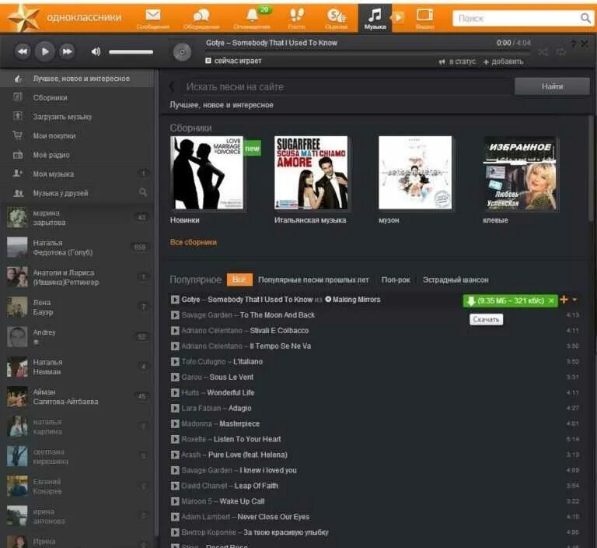
Task: Select the 'Все' popular filter tab
Action: click(239, 279)
